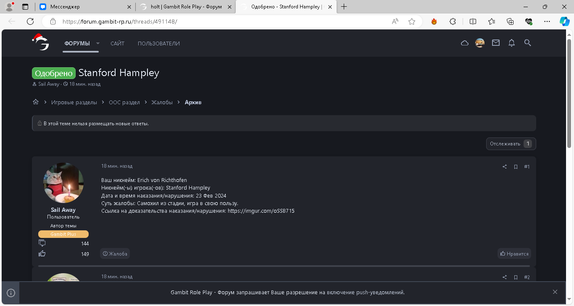Toggle browser split screen view
Image resolution: width=574 pixels, height=306 pixels.
tap(473, 21)
